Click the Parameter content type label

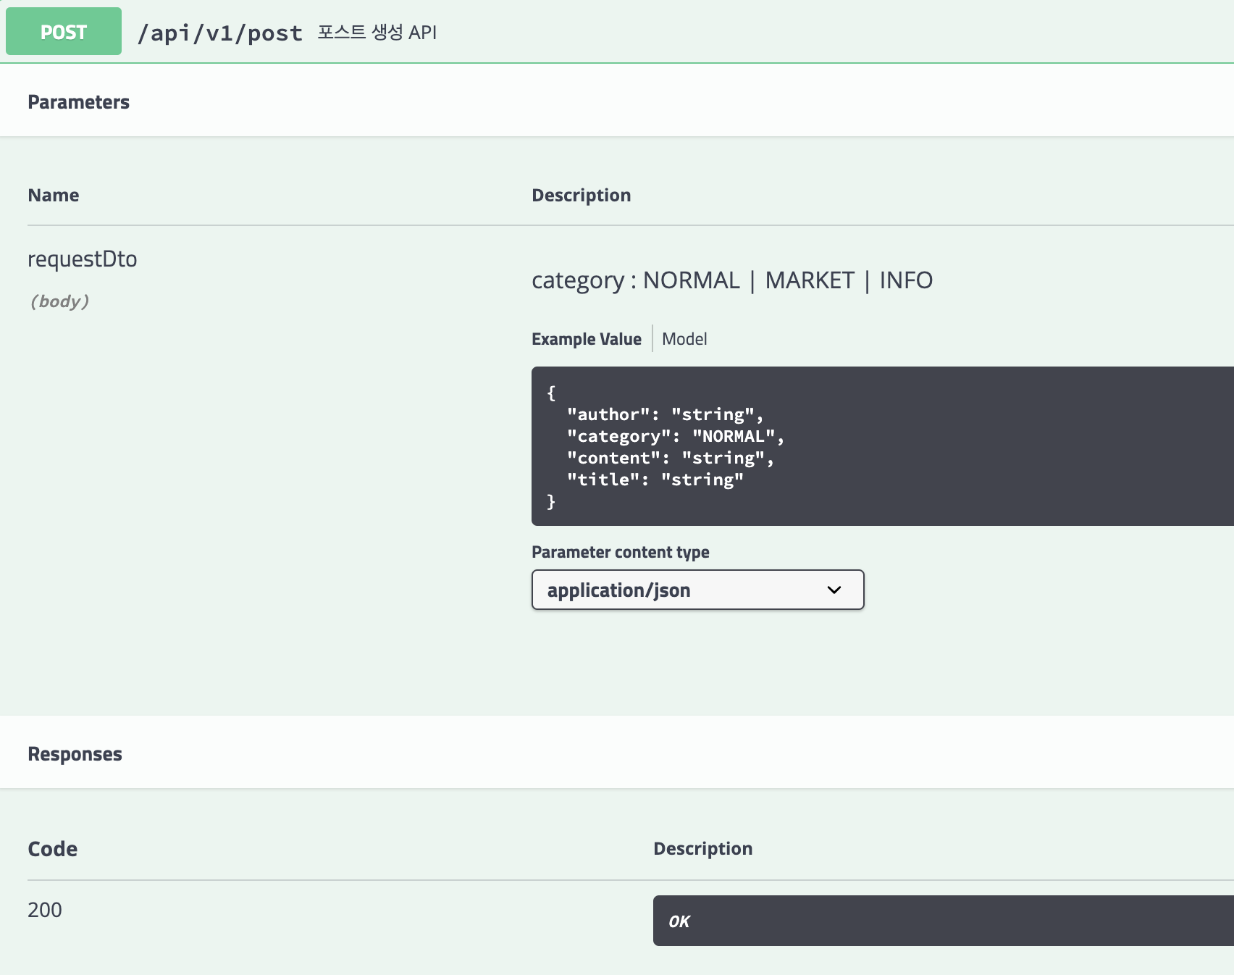click(621, 552)
